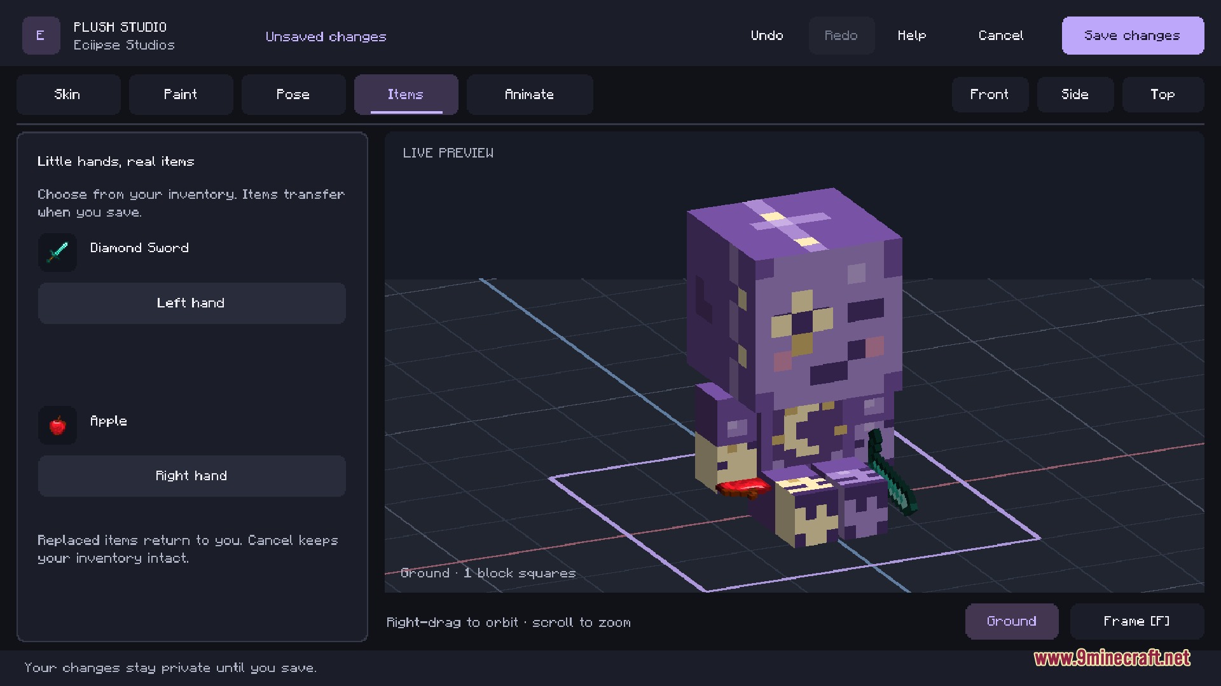This screenshot has width=1221, height=686.
Task: Switch preview to Top view
Action: pyautogui.click(x=1162, y=95)
